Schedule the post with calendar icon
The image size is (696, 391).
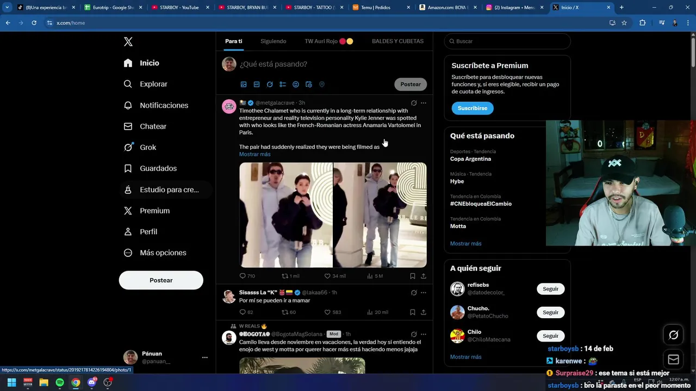click(x=309, y=84)
